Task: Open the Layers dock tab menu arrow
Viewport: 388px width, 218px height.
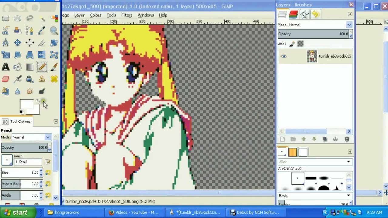Action: pyautogui.click(x=350, y=14)
